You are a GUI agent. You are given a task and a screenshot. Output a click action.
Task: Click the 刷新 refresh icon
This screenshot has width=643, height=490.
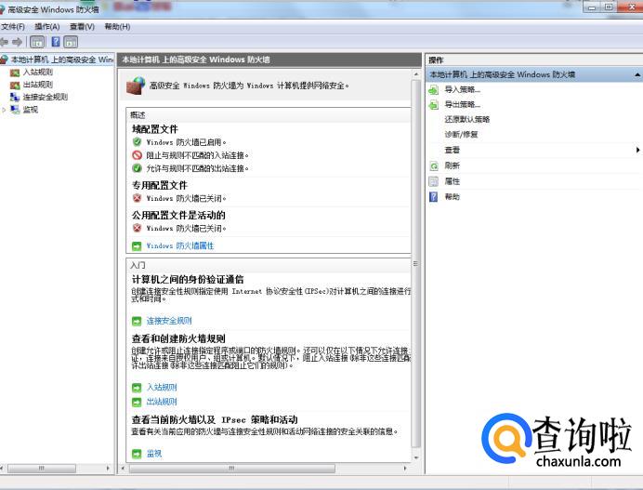click(433, 166)
